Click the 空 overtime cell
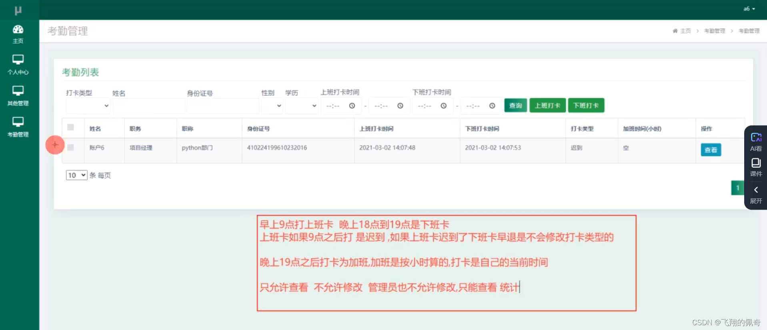Image resolution: width=767 pixels, height=330 pixels. 626,148
